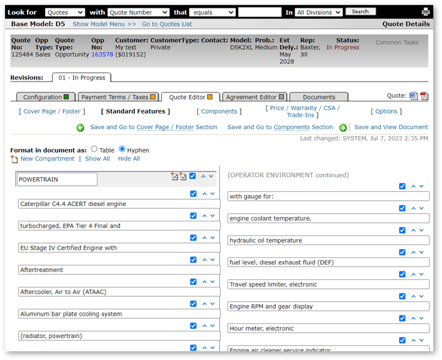Open opportunity number 163578 link
Image resolution: width=442 pixels, height=360 pixels.
pyautogui.click(x=102, y=55)
